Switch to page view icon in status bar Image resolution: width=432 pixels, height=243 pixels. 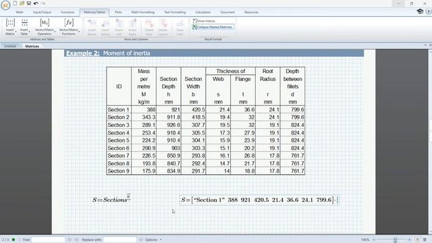click(x=418, y=240)
